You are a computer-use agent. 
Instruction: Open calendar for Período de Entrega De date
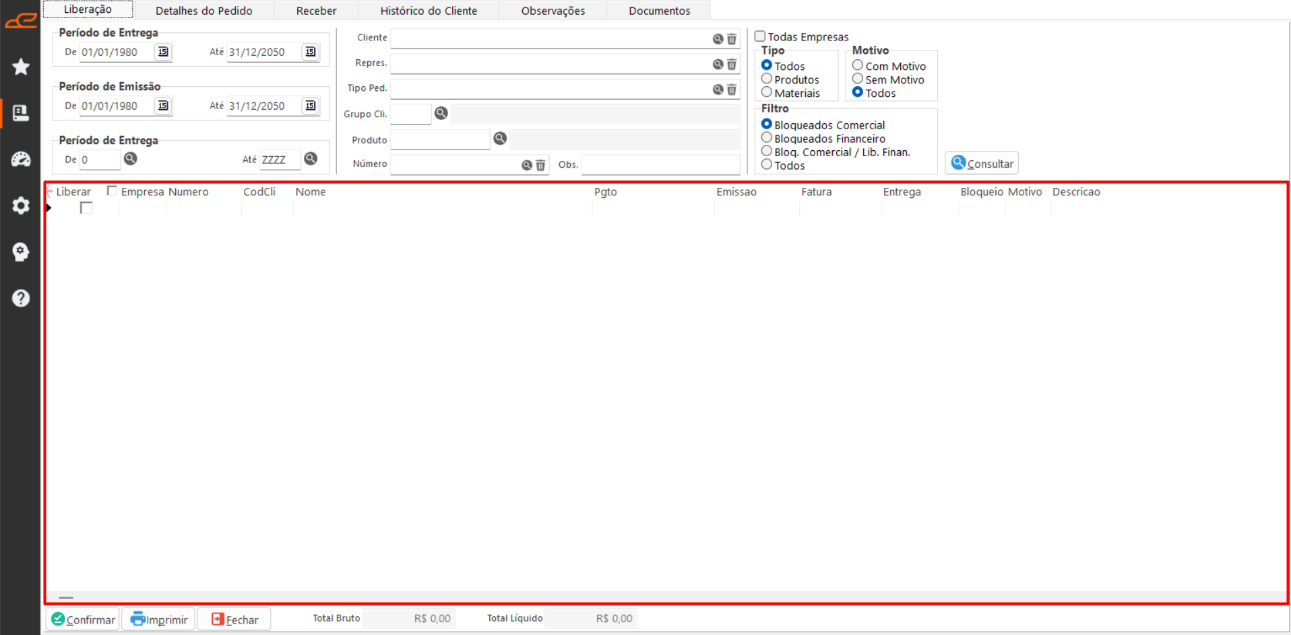[163, 52]
